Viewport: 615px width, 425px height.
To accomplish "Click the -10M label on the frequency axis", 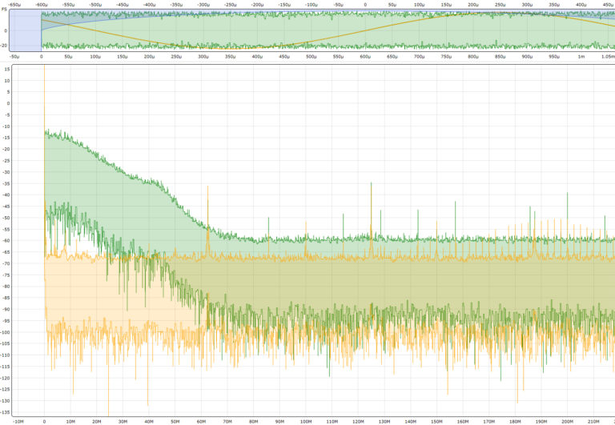I will coord(18,420).
